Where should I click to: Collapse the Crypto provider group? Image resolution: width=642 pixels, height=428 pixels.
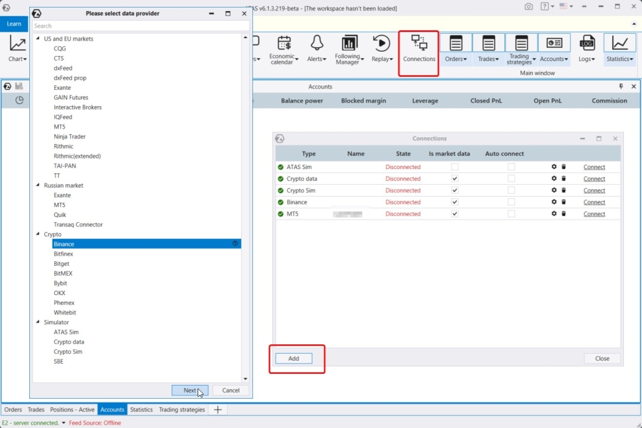pyautogui.click(x=38, y=235)
